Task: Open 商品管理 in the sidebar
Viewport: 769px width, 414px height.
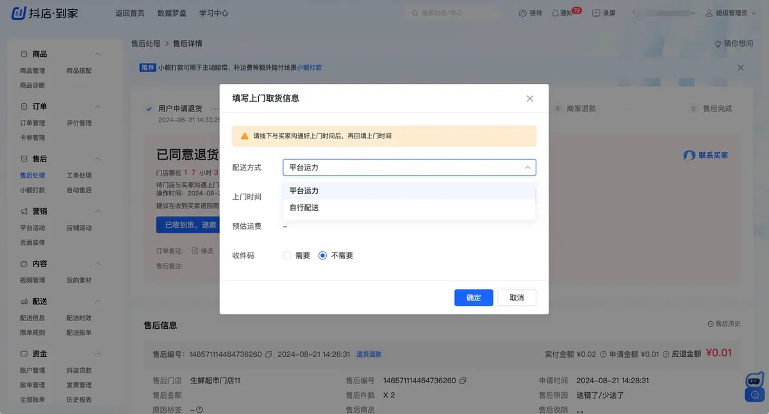Action: [33, 70]
